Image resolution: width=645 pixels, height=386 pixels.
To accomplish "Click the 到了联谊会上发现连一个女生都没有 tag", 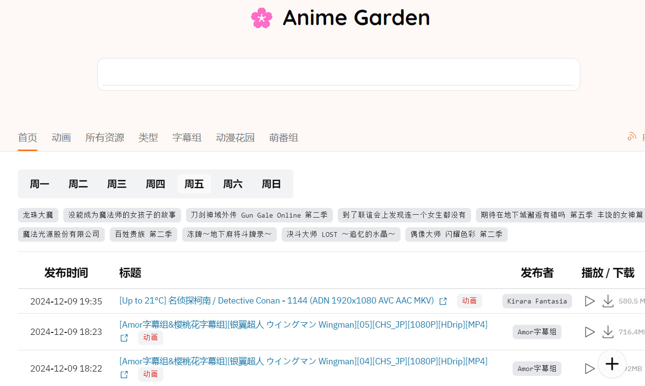I will pyautogui.click(x=404, y=215).
